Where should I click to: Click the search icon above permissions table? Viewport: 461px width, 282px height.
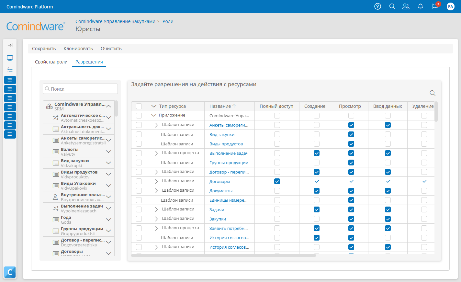pyautogui.click(x=432, y=93)
